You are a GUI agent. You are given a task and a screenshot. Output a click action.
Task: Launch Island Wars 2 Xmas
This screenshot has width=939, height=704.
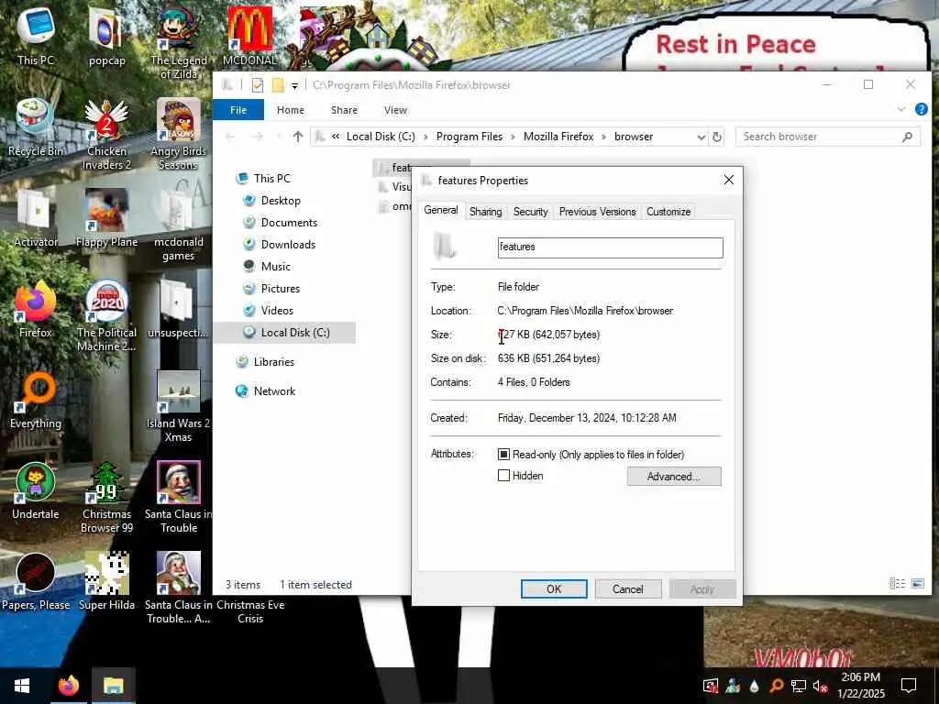coord(179,407)
